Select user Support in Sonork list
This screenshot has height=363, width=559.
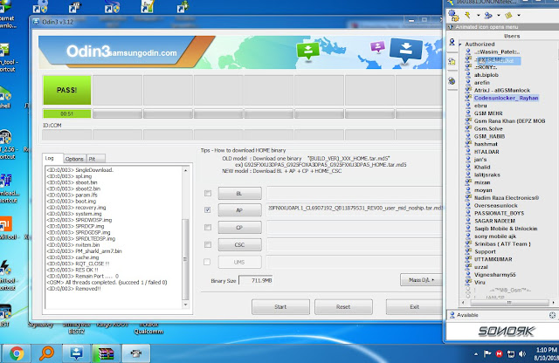(485, 251)
